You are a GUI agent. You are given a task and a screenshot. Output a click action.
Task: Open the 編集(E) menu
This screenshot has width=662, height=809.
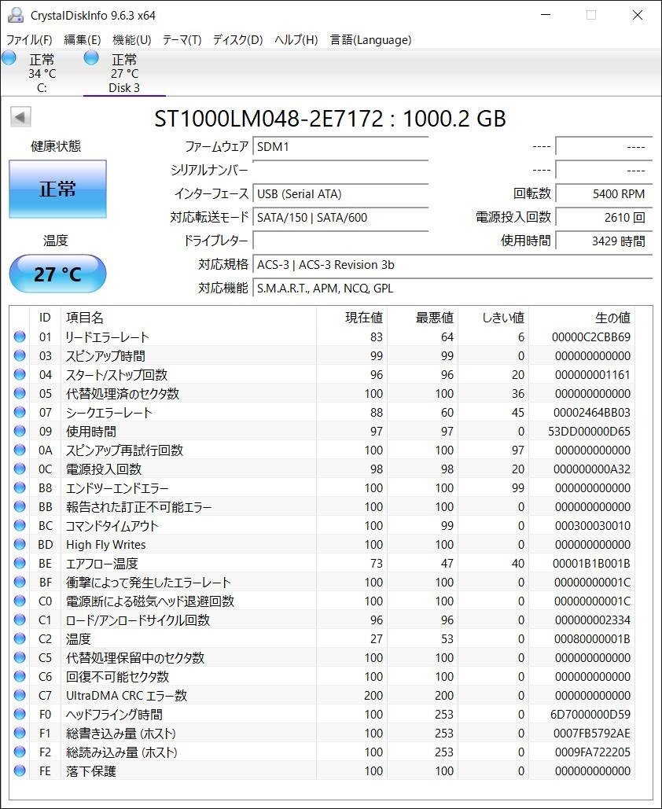click(82, 40)
